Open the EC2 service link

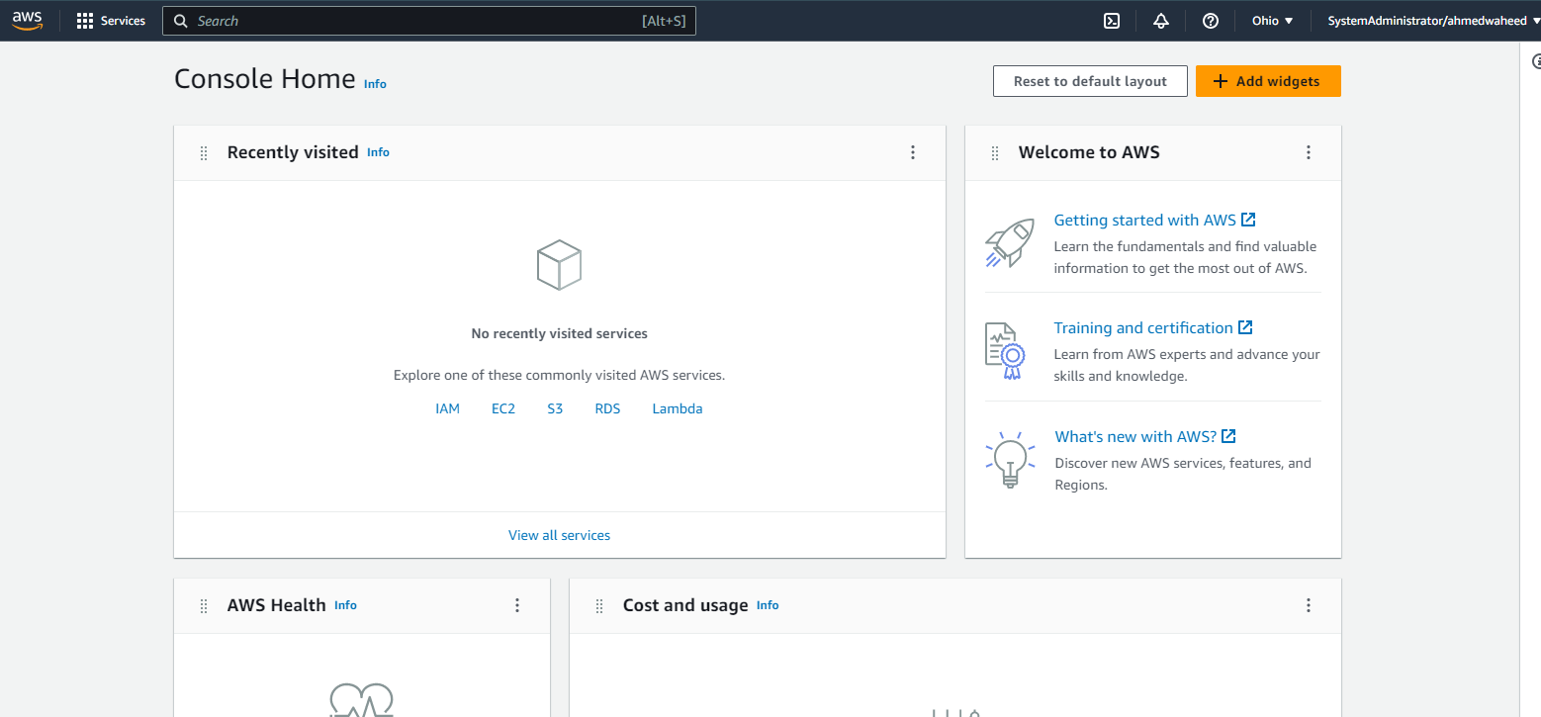503,407
